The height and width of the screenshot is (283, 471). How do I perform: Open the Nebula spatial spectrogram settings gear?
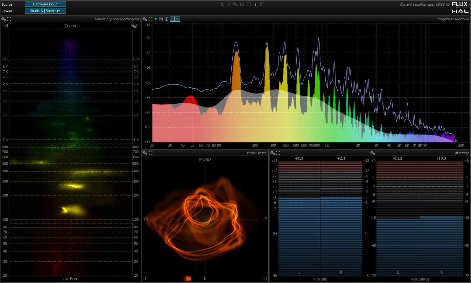pyautogui.click(x=3, y=19)
